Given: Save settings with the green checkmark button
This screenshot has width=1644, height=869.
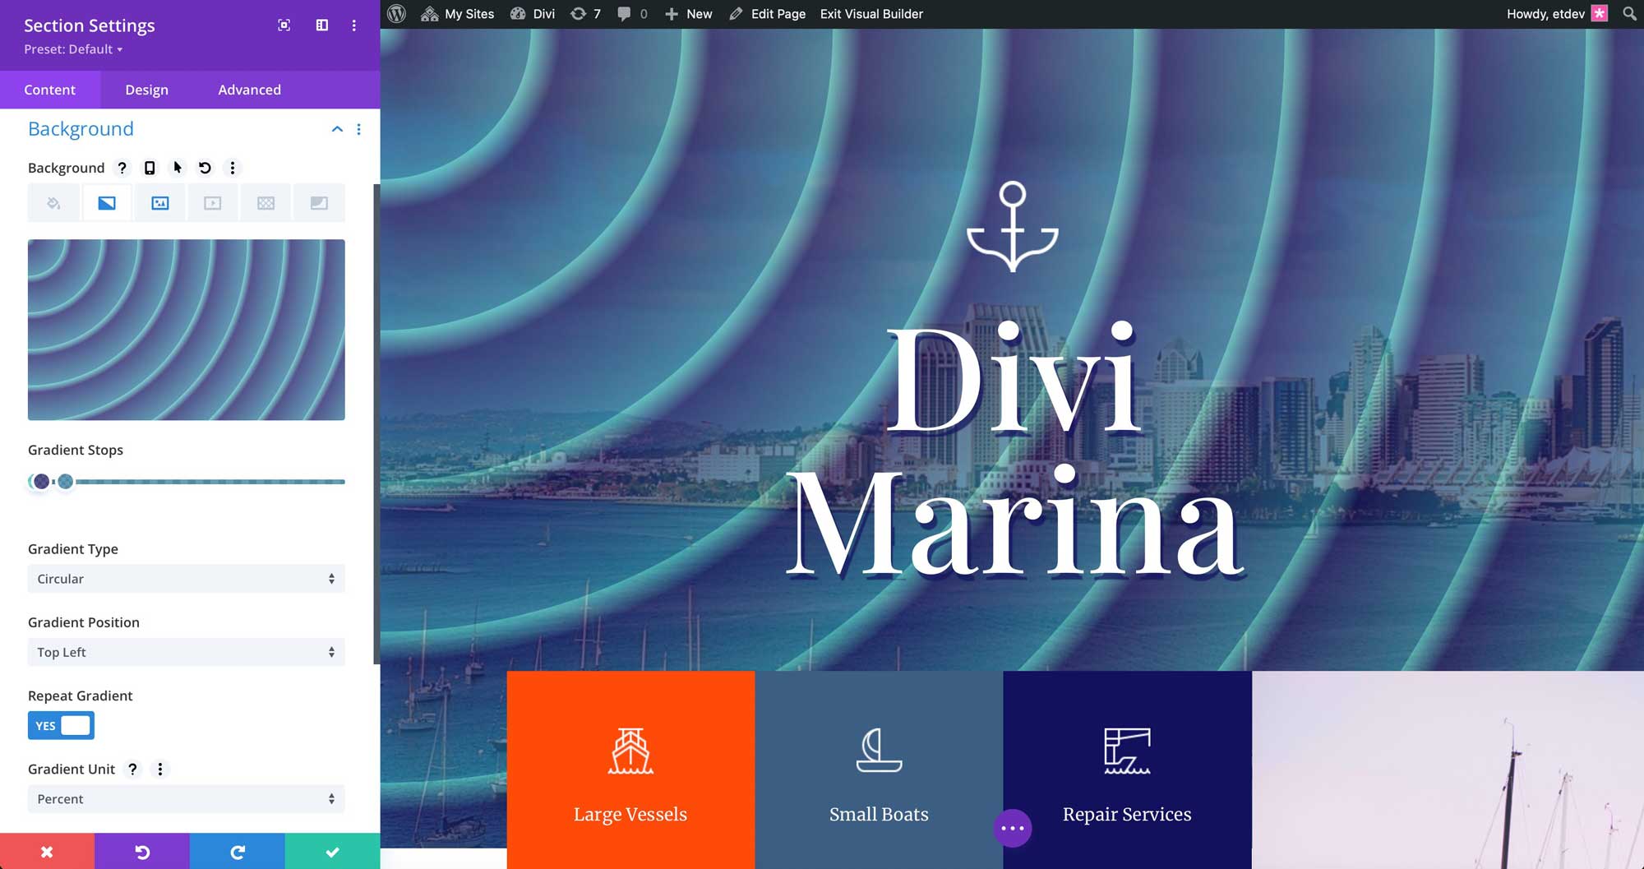Looking at the screenshot, I should click(332, 852).
